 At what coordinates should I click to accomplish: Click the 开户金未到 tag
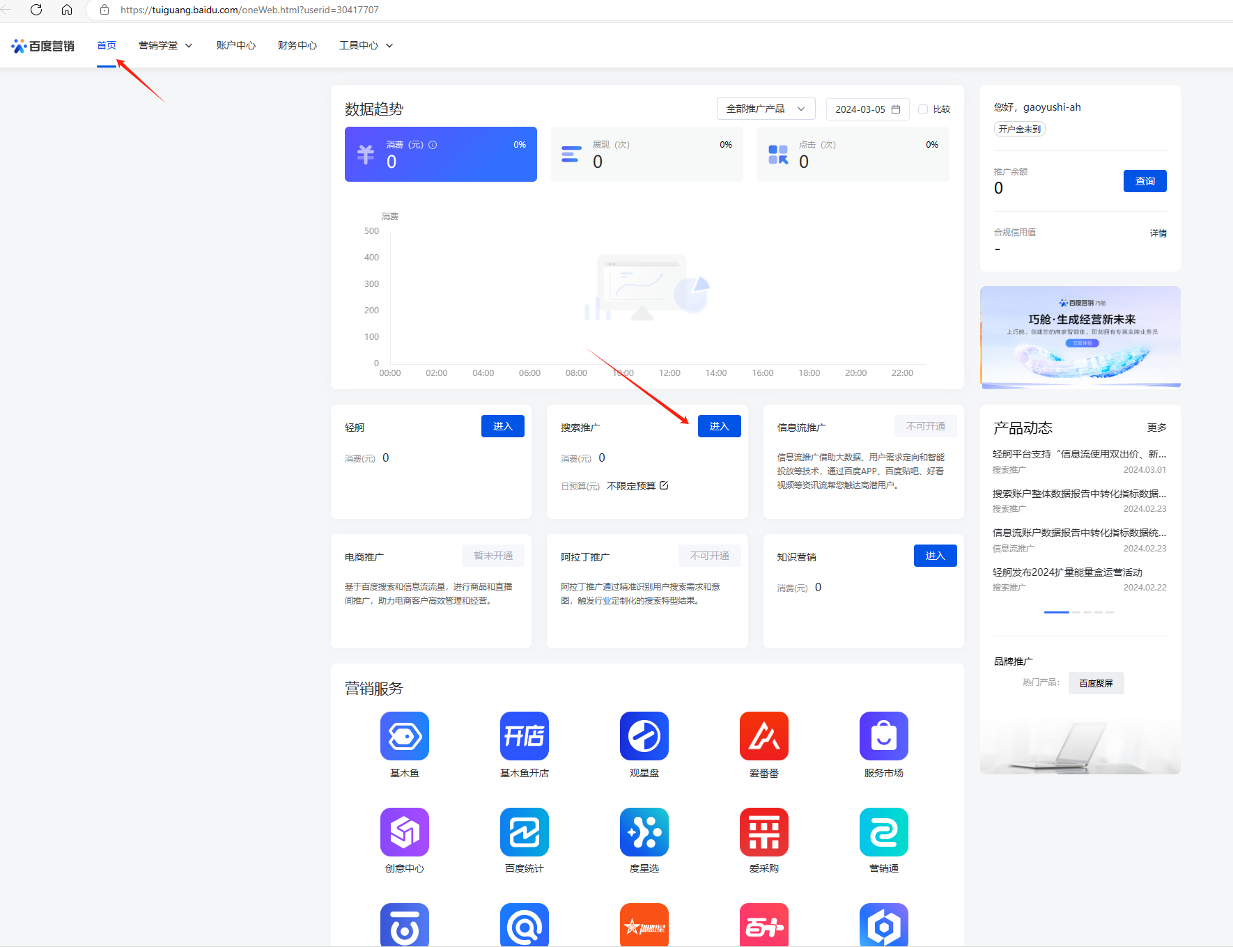pyautogui.click(x=1020, y=129)
